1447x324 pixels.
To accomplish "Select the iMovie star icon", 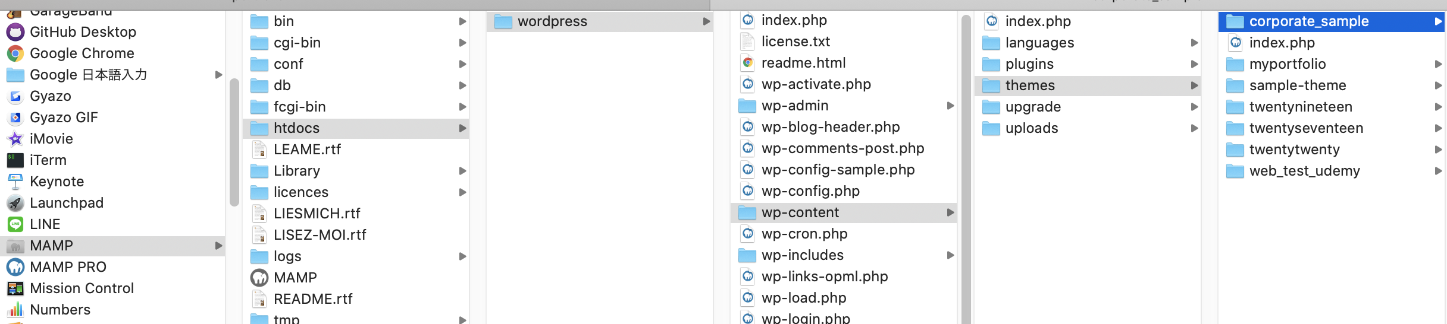I will (x=15, y=139).
